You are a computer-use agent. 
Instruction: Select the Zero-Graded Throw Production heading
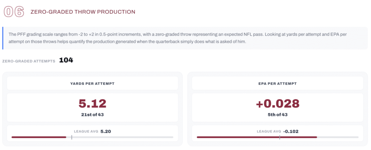click(83, 12)
